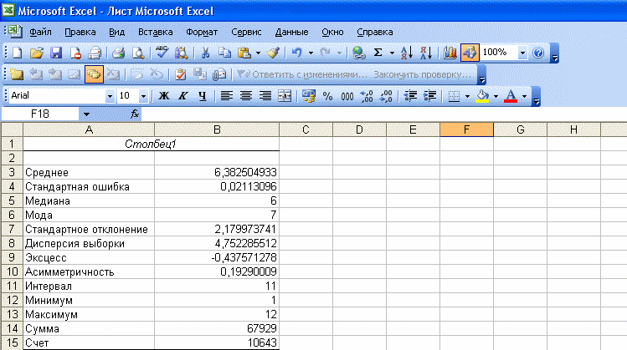Open the undo history arrow
627x350 pixels.
pyautogui.click(x=311, y=53)
